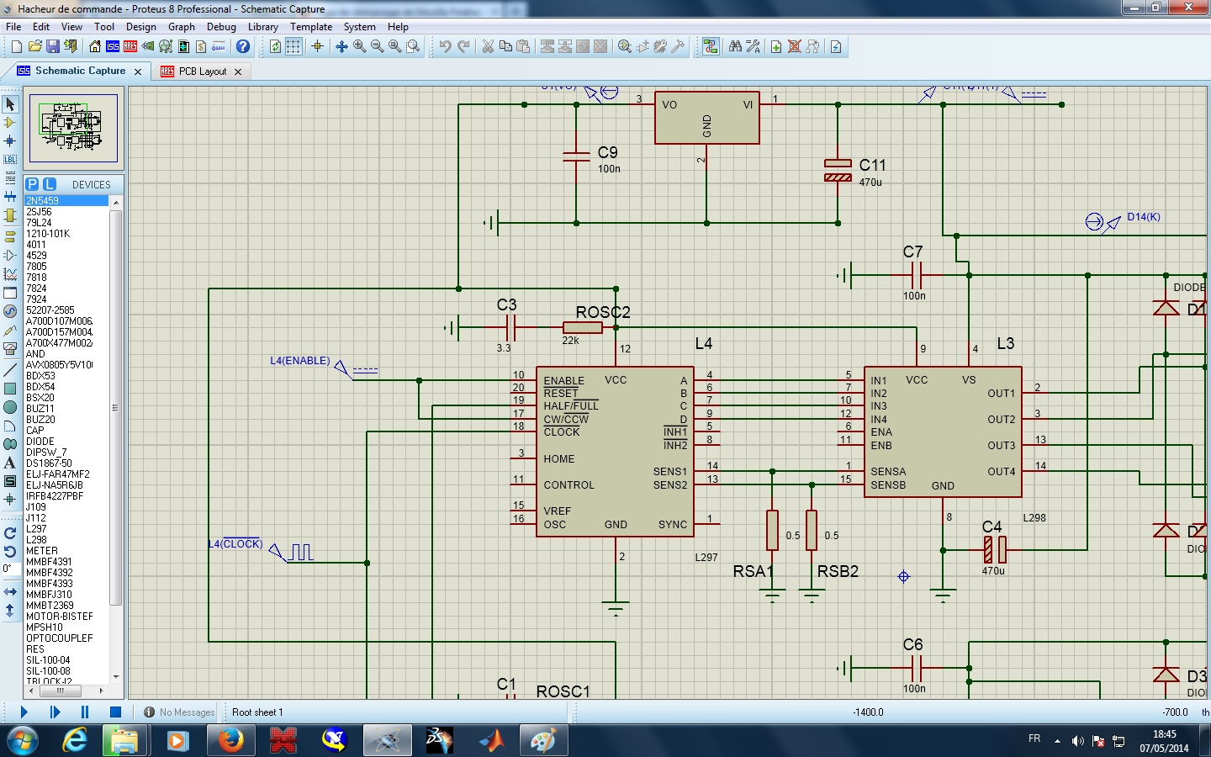Select the 2D text tool

(10, 463)
